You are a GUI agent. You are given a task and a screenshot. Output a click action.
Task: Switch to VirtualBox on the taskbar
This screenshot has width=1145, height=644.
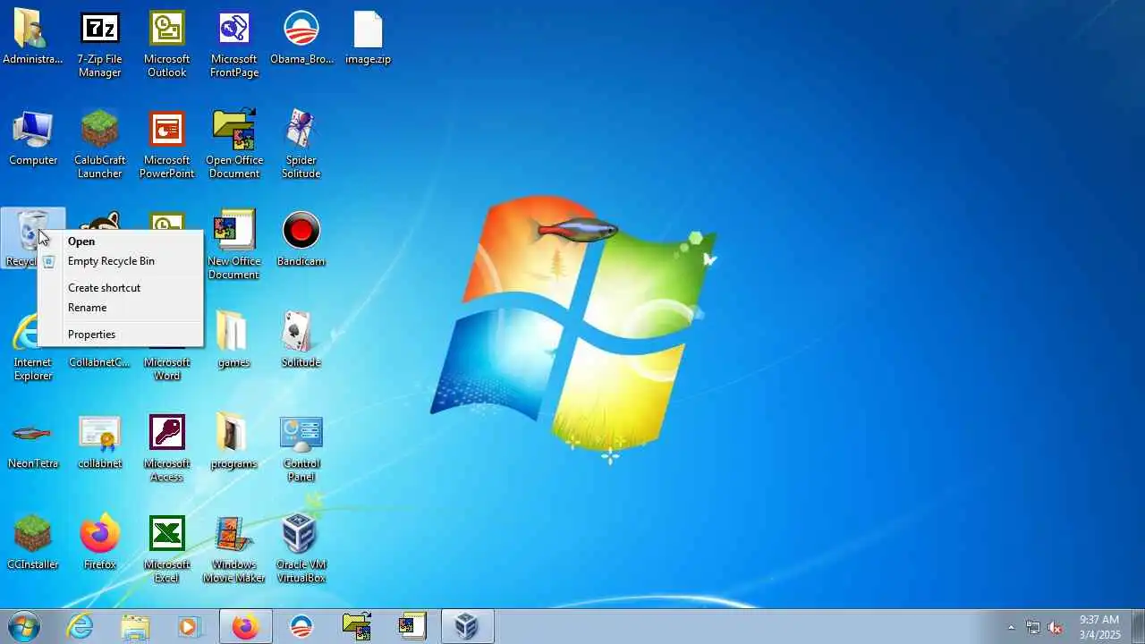pyautogui.click(x=467, y=627)
